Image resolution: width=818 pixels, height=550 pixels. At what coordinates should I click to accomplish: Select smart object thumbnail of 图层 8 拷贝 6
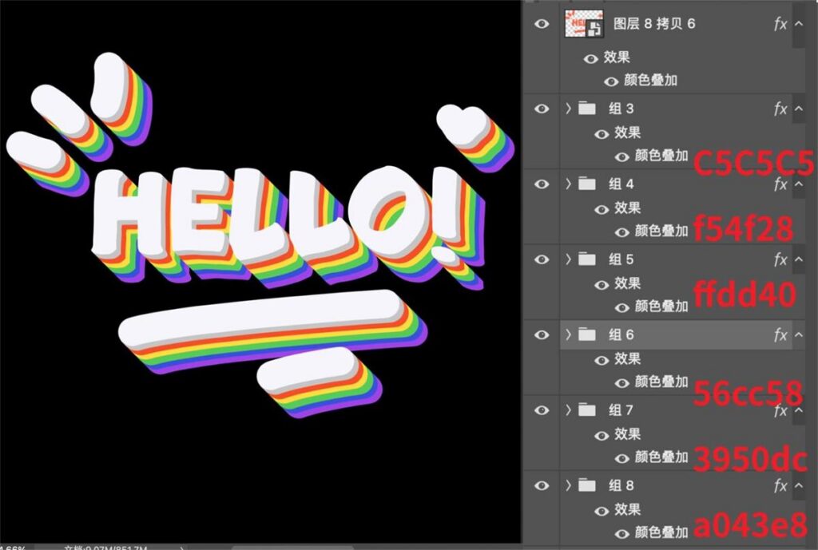584,23
